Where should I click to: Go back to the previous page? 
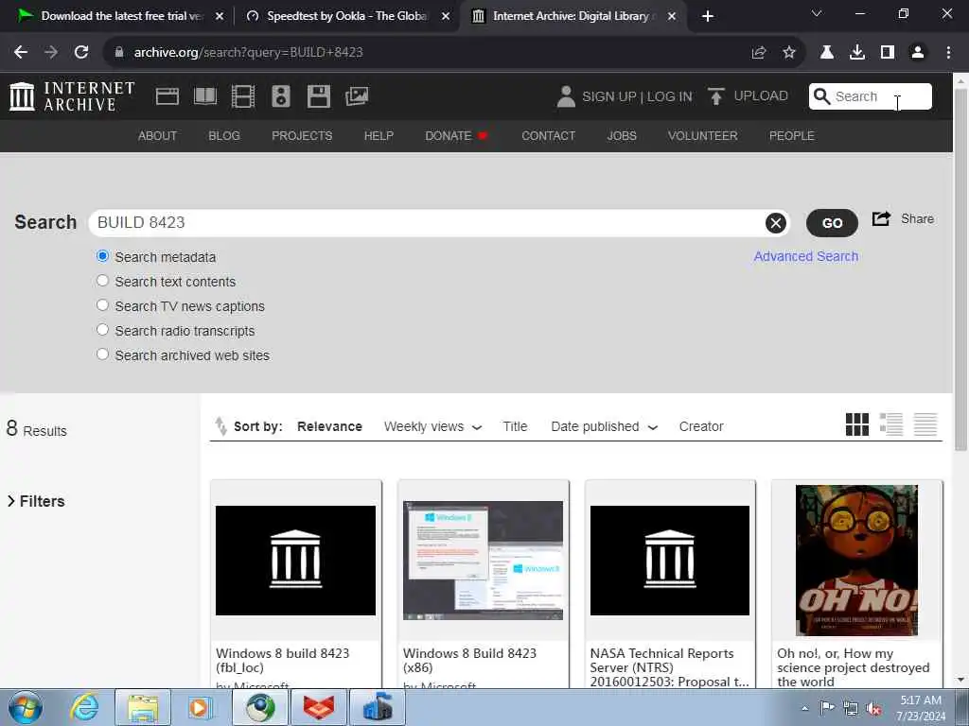tap(21, 52)
